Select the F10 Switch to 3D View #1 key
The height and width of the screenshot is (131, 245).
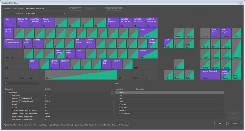[x=126, y=22]
